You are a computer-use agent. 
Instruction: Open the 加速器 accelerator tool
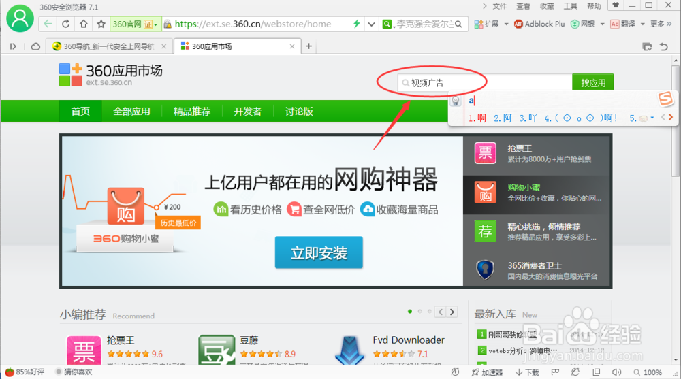tap(488, 372)
